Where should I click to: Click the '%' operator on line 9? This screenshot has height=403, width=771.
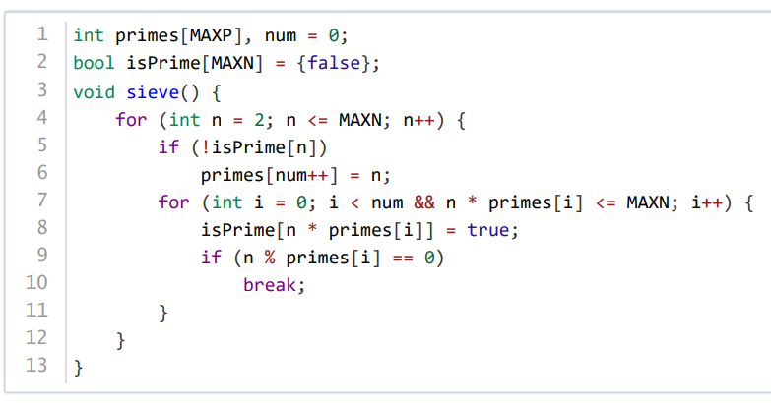(270, 258)
